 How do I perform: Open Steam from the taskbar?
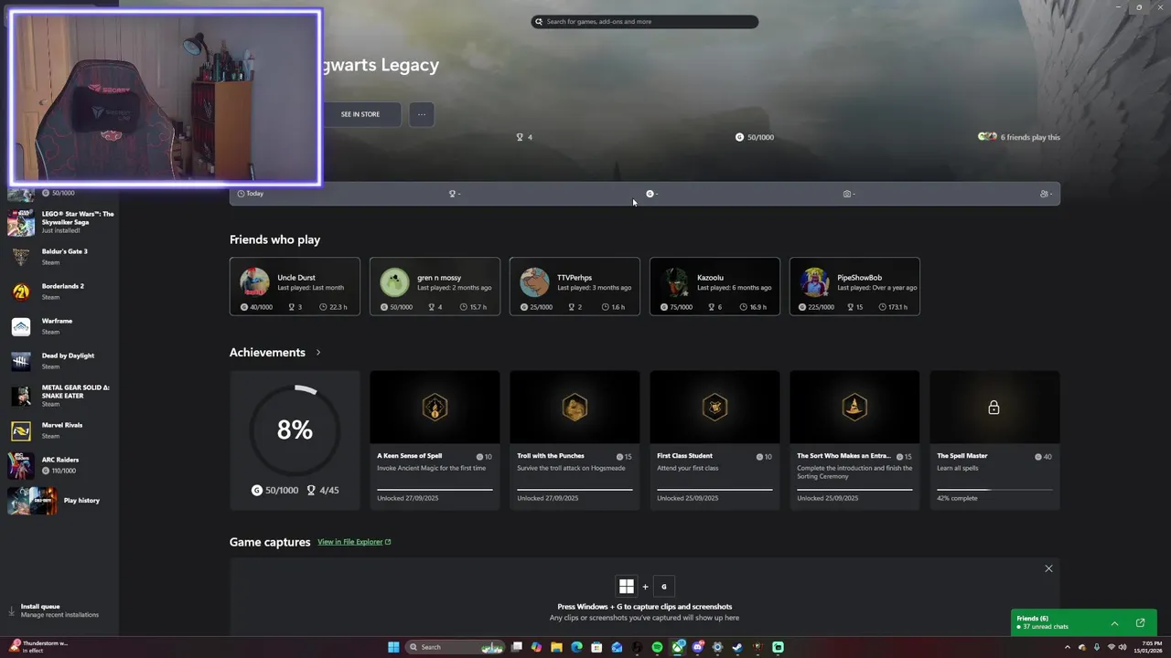pos(737,647)
